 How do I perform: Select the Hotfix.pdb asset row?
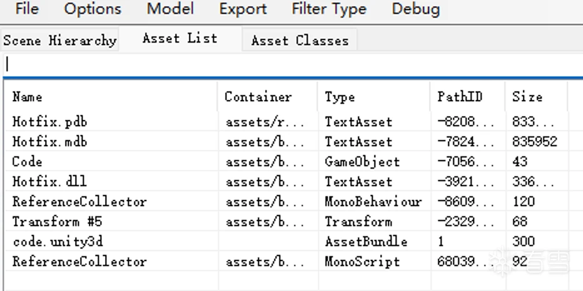pyautogui.click(x=294, y=121)
